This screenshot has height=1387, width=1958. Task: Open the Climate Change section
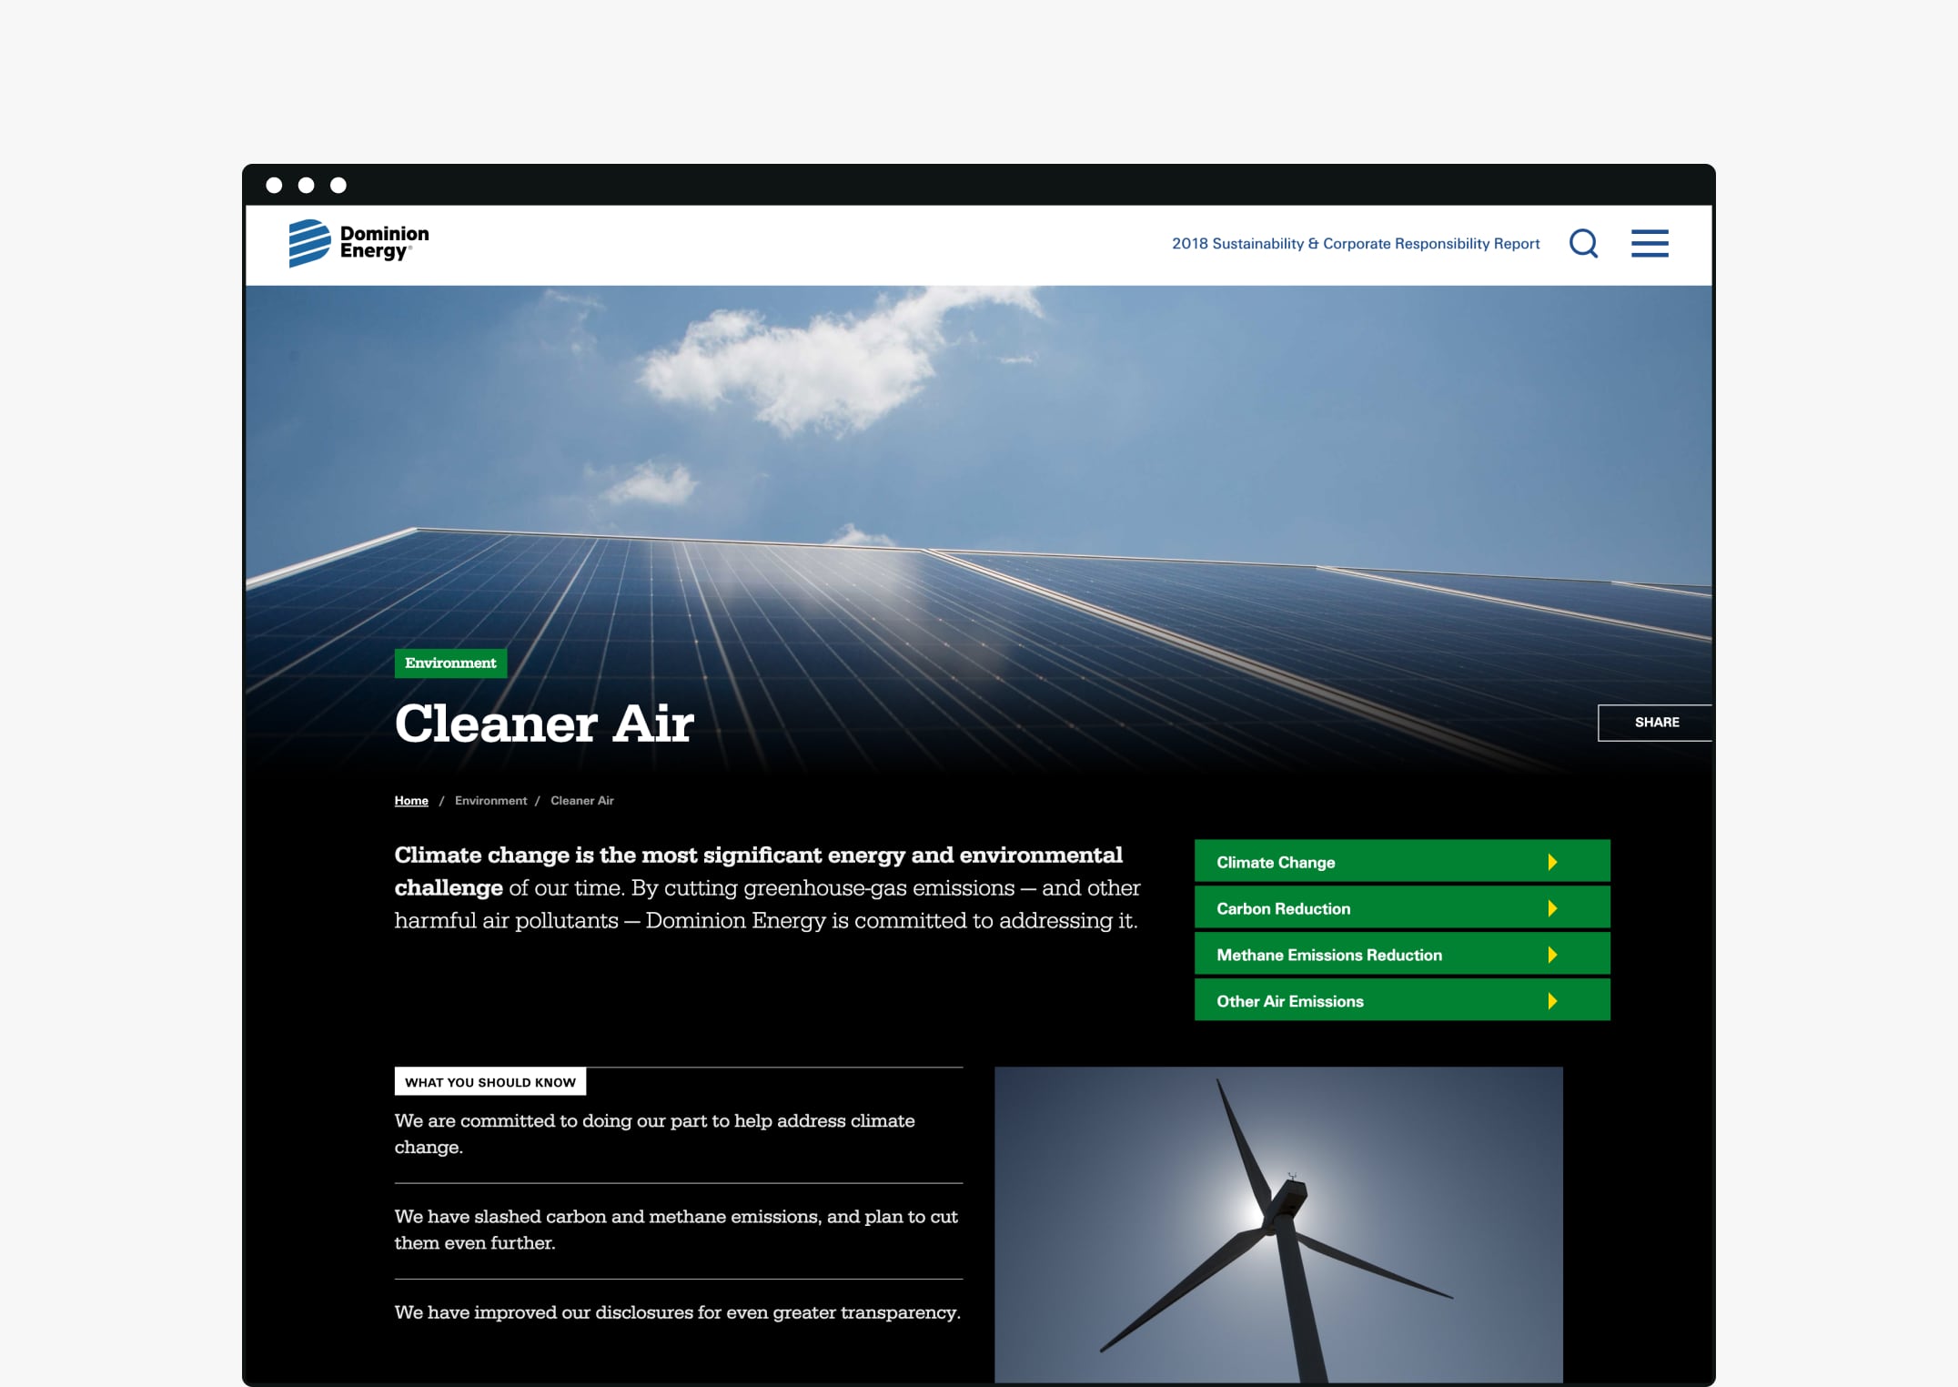[1402, 861]
